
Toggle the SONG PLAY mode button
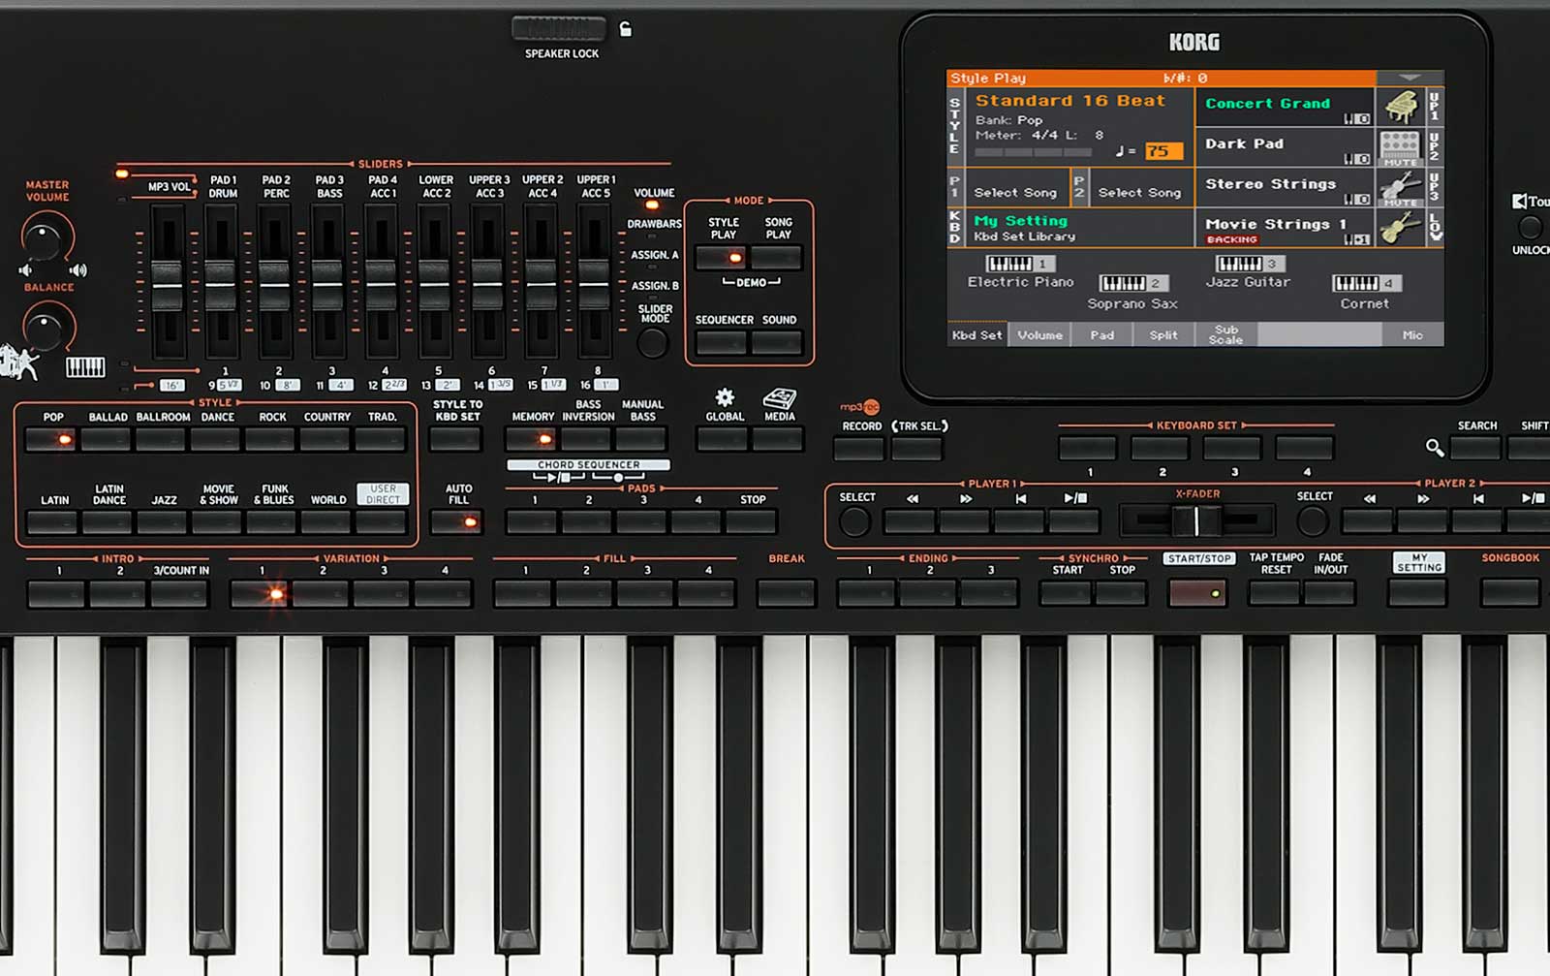point(777,257)
